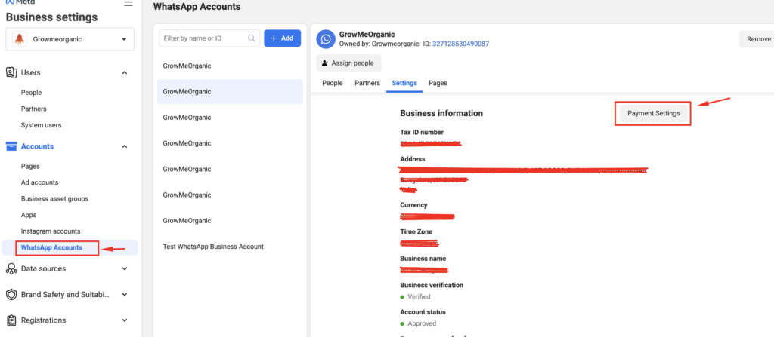This screenshot has height=337, width=774.
Task: Click the WhatsApp Accounts page title
Action: [x=197, y=7]
